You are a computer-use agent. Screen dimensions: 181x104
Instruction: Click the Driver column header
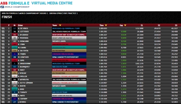coord(20,25)
